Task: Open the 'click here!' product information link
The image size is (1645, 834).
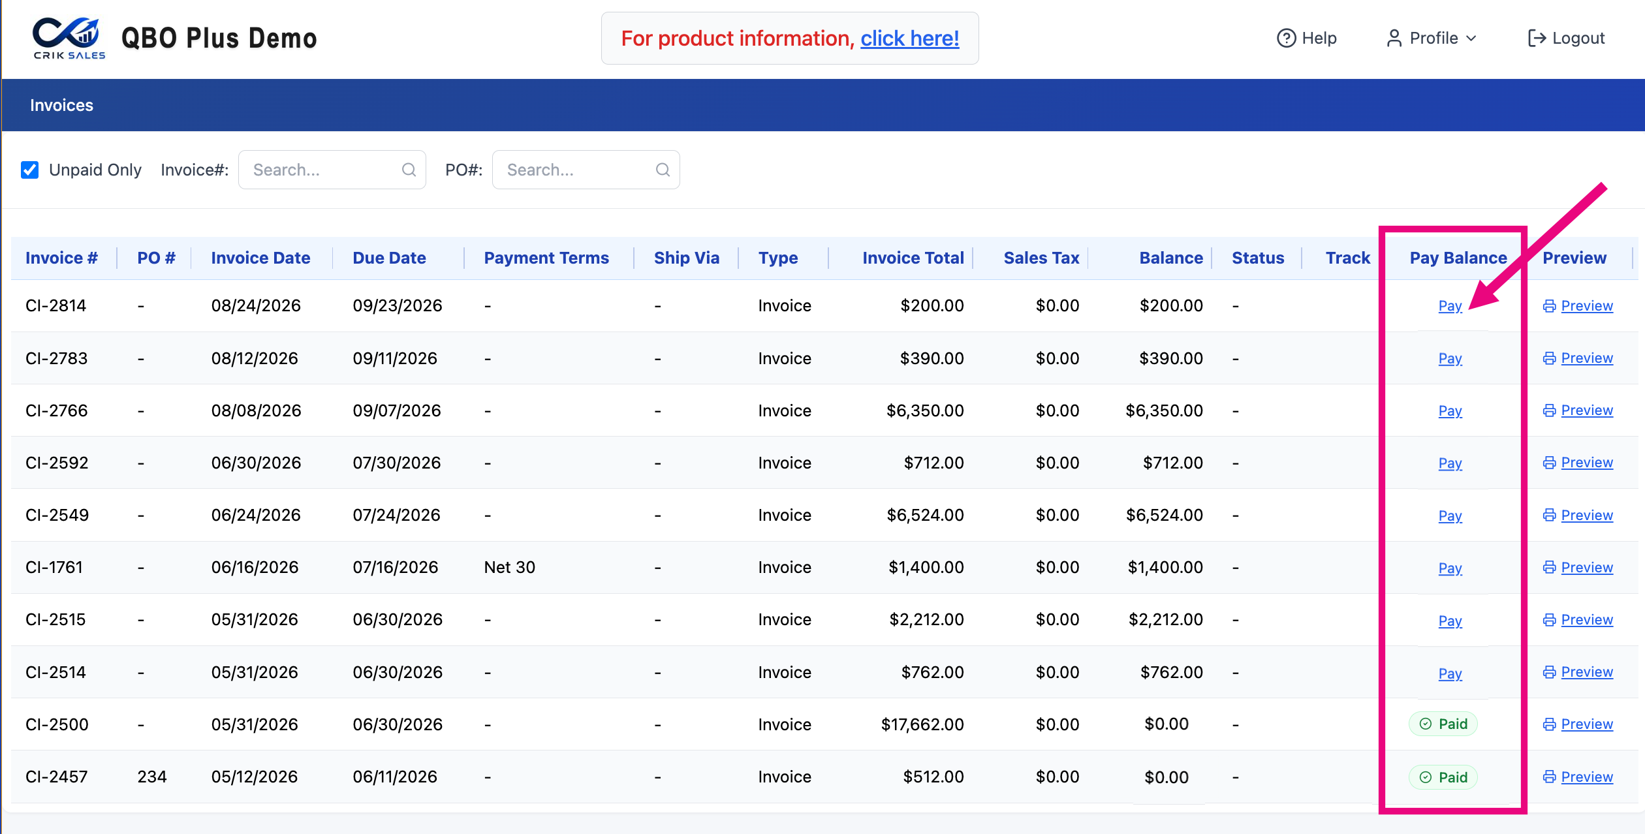Action: pos(909,39)
